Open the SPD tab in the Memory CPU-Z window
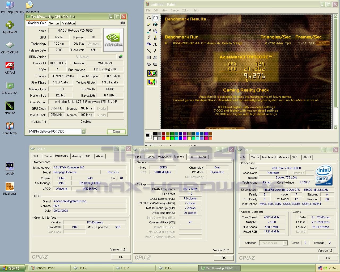The image size is (340, 272). tap(190, 157)
